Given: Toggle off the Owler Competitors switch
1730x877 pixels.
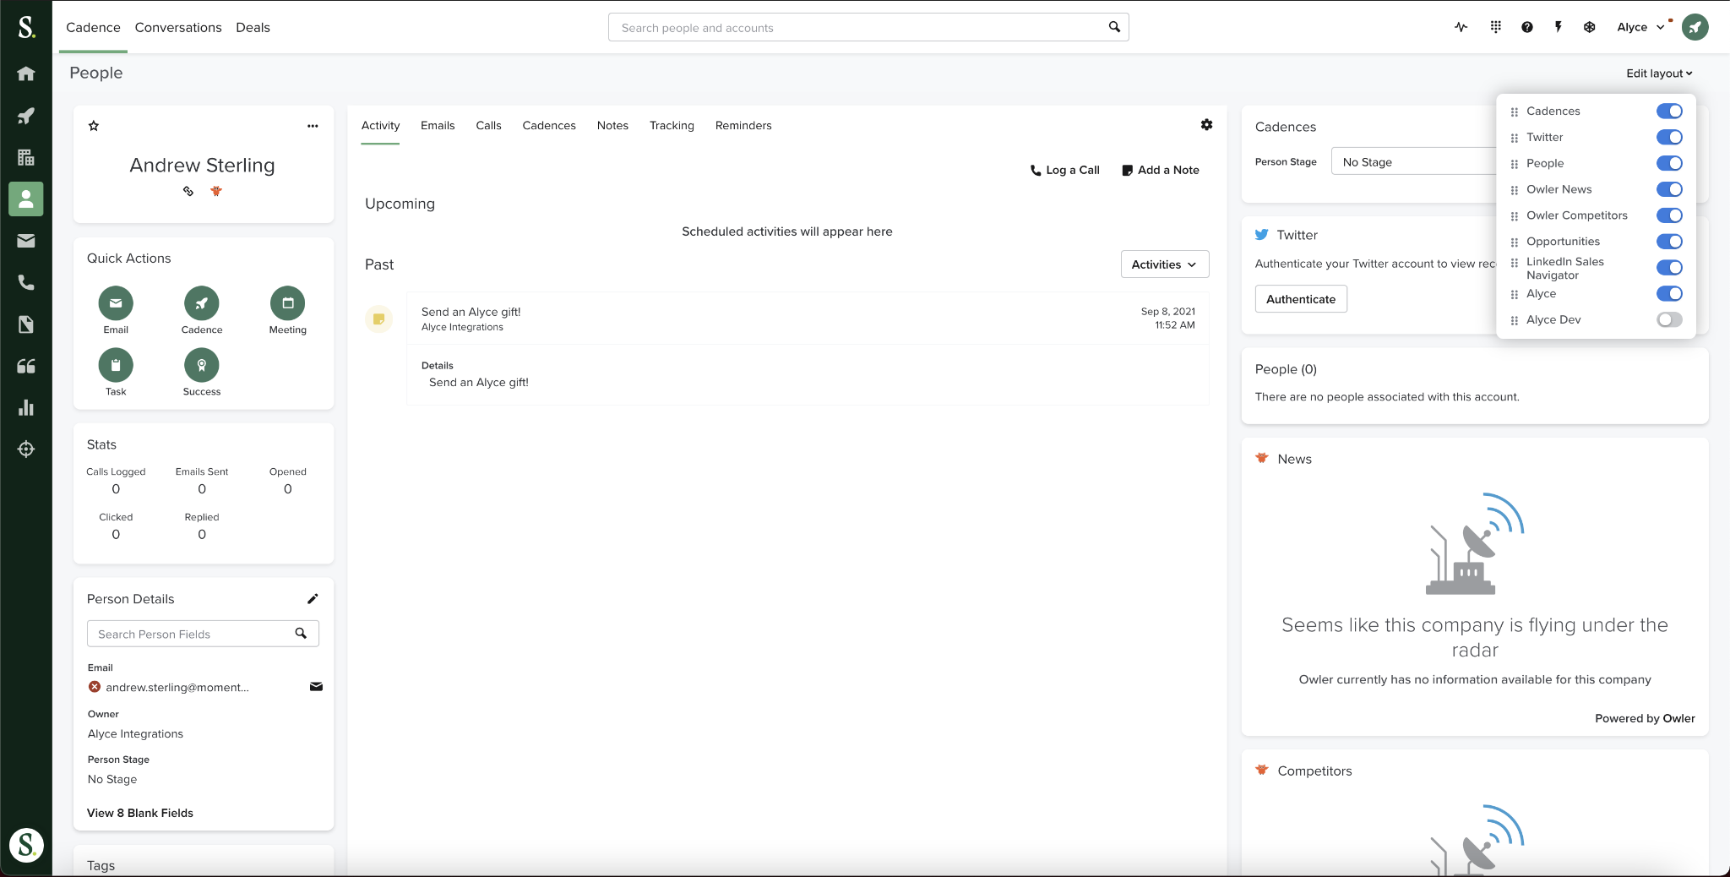Looking at the screenshot, I should pyautogui.click(x=1669, y=215).
